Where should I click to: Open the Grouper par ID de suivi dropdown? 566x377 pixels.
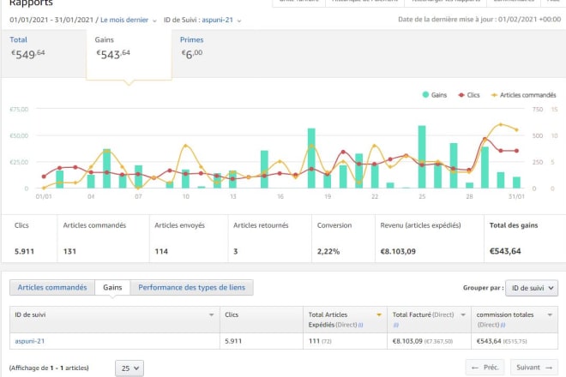pyautogui.click(x=532, y=288)
